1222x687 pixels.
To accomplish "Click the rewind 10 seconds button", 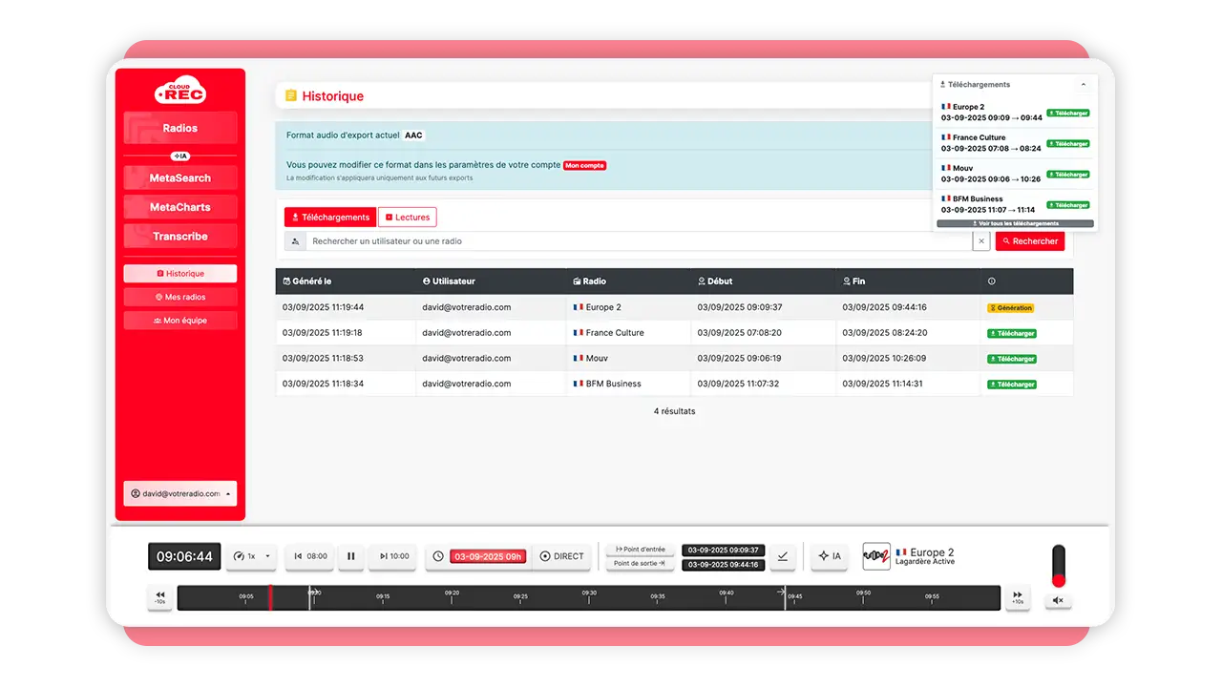I will tap(159, 597).
